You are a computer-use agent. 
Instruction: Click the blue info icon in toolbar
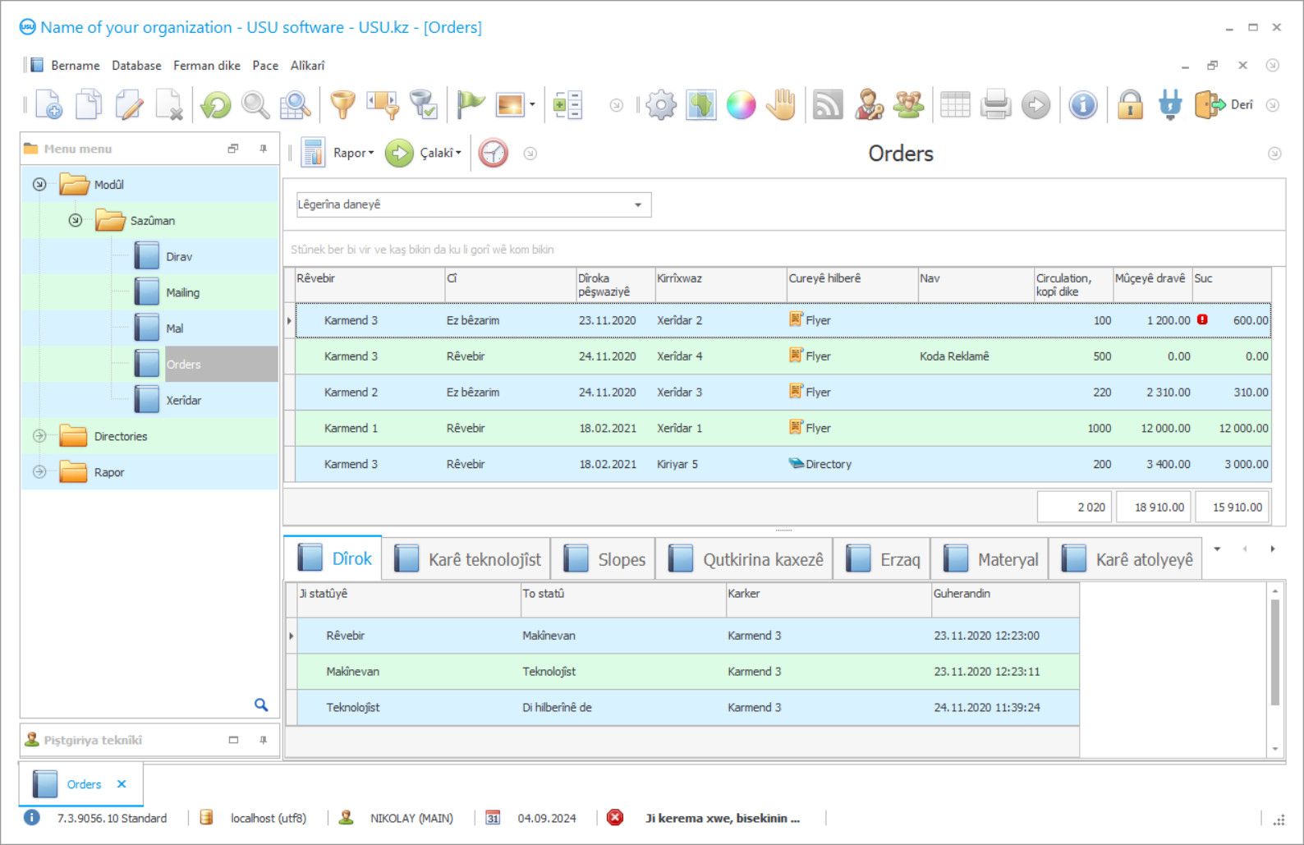coord(1083,105)
